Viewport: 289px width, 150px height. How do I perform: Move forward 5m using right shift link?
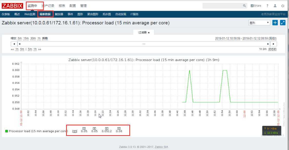tap(30, 49)
